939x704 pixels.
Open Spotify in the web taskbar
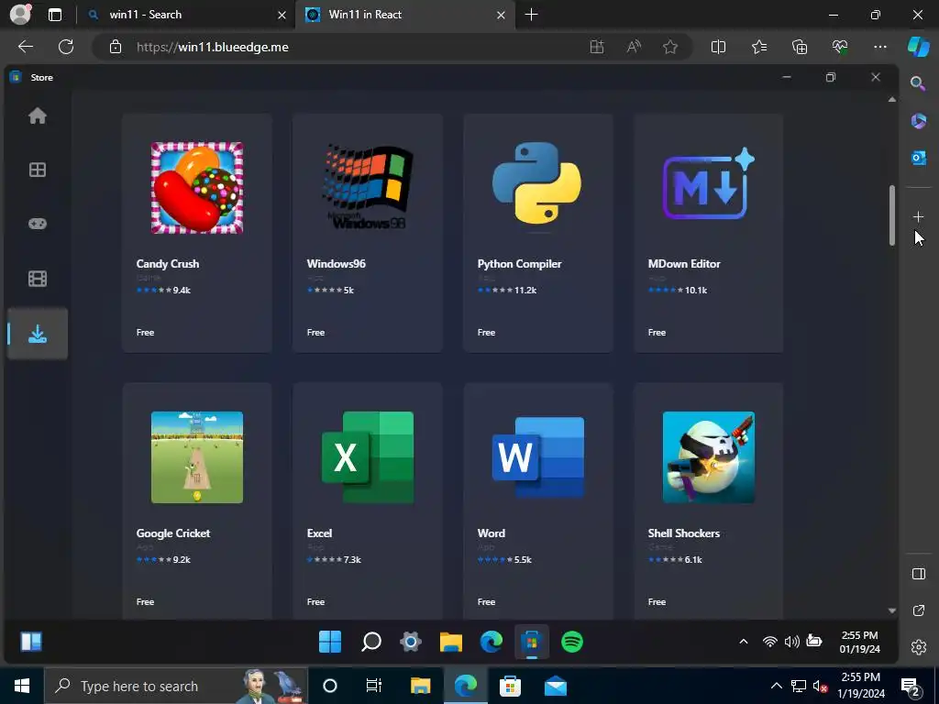click(x=572, y=642)
